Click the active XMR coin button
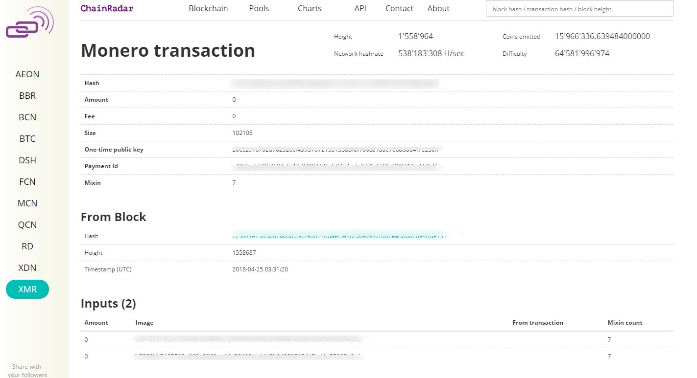Viewport: 697px width, 378px height. [x=27, y=289]
